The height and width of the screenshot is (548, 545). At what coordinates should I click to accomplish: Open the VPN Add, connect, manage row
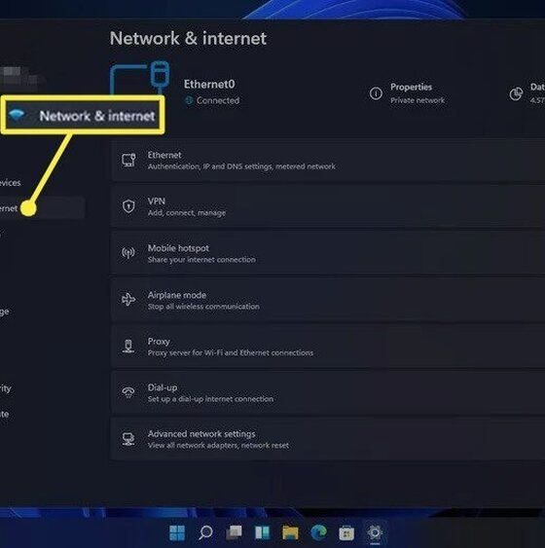tap(328, 206)
